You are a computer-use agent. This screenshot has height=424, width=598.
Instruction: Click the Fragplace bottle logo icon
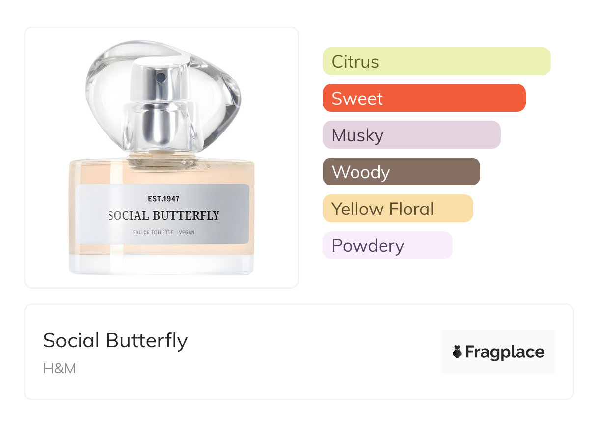coord(457,352)
